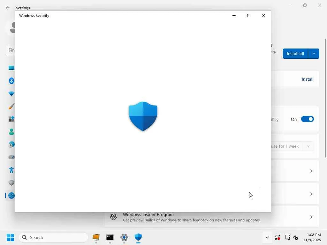Click the Install all button

point(295,54)
